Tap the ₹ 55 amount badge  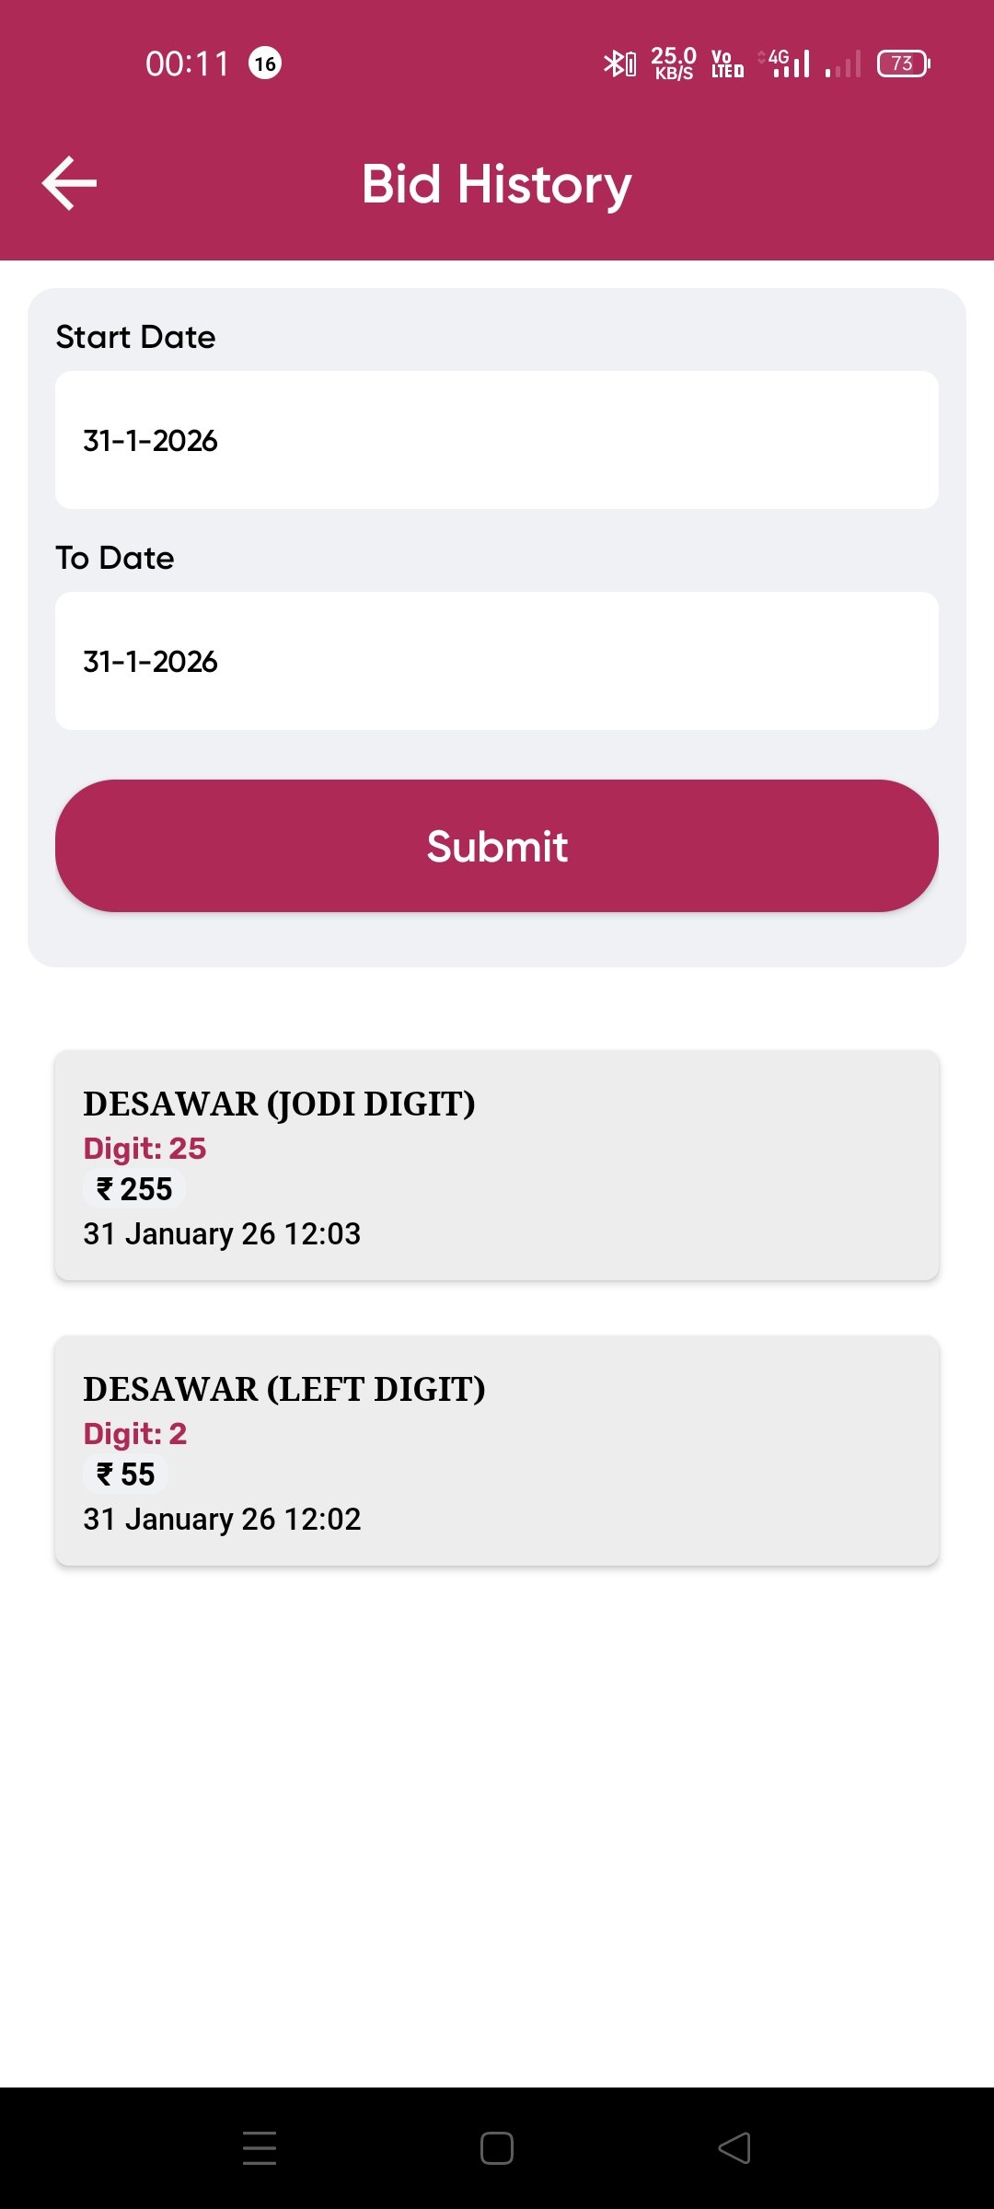pos(126,1475)
